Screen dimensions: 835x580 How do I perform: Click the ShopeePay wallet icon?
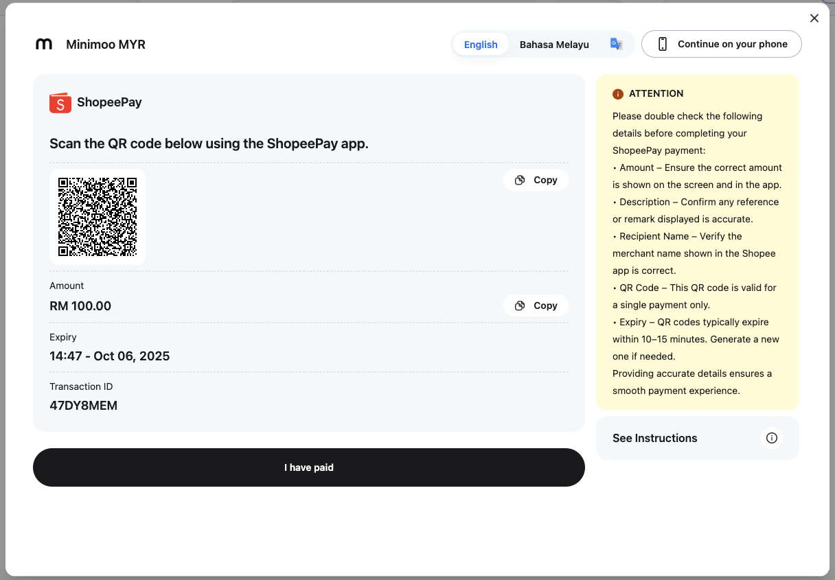point(60,102)
